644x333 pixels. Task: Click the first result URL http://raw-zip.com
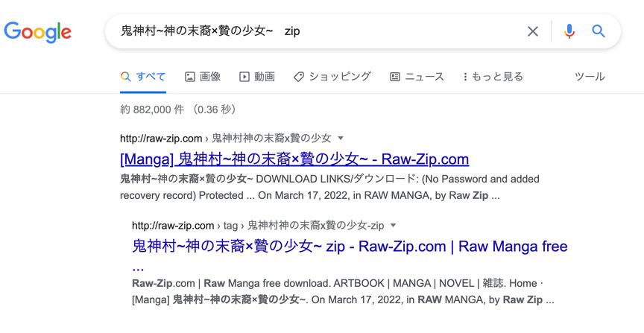tap(161, 139)
